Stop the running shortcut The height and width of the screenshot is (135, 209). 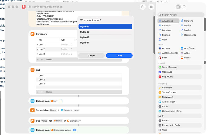coord(151,7)
